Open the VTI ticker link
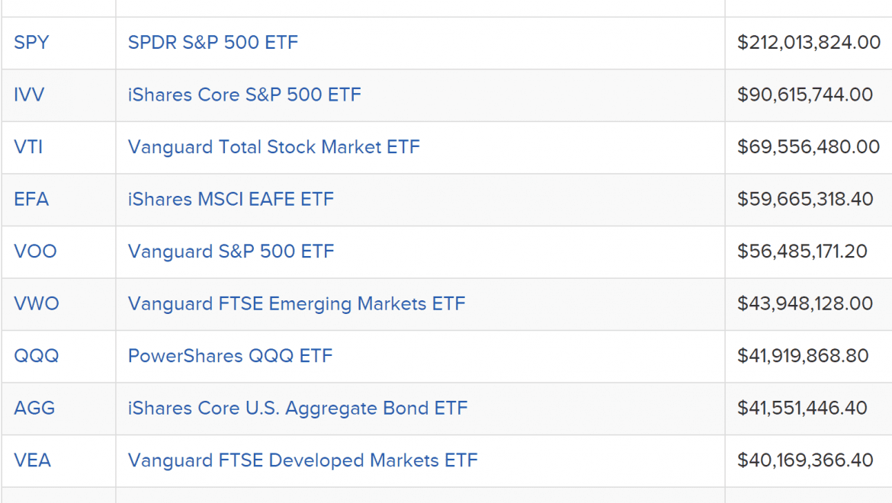The height and width of the screenshot is (503, 892). click(x=28, y=146)
